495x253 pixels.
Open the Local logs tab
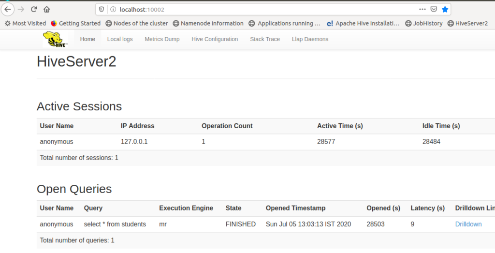[120, 39]
